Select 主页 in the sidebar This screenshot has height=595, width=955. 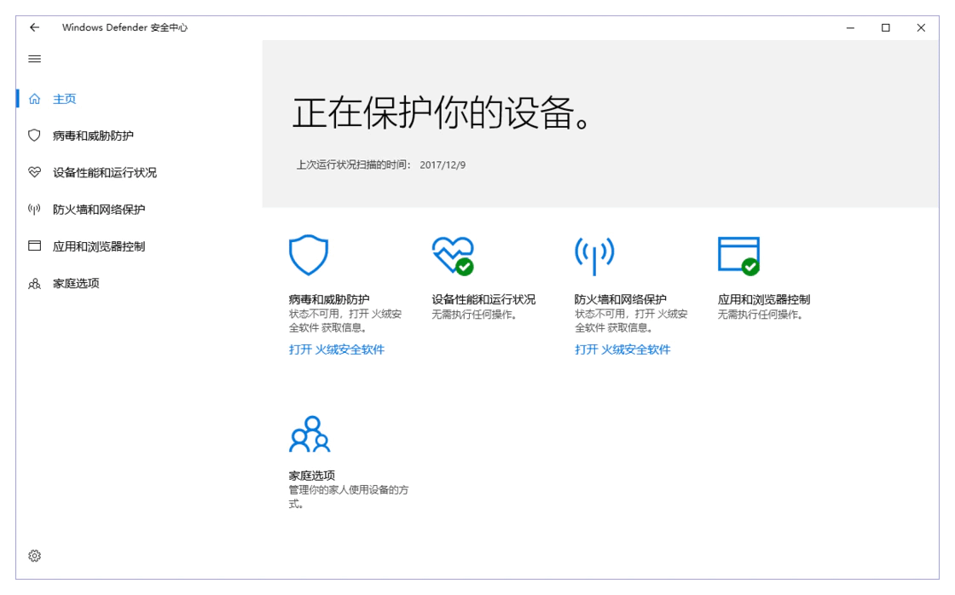pyautogui.click(x=64, y=99)
